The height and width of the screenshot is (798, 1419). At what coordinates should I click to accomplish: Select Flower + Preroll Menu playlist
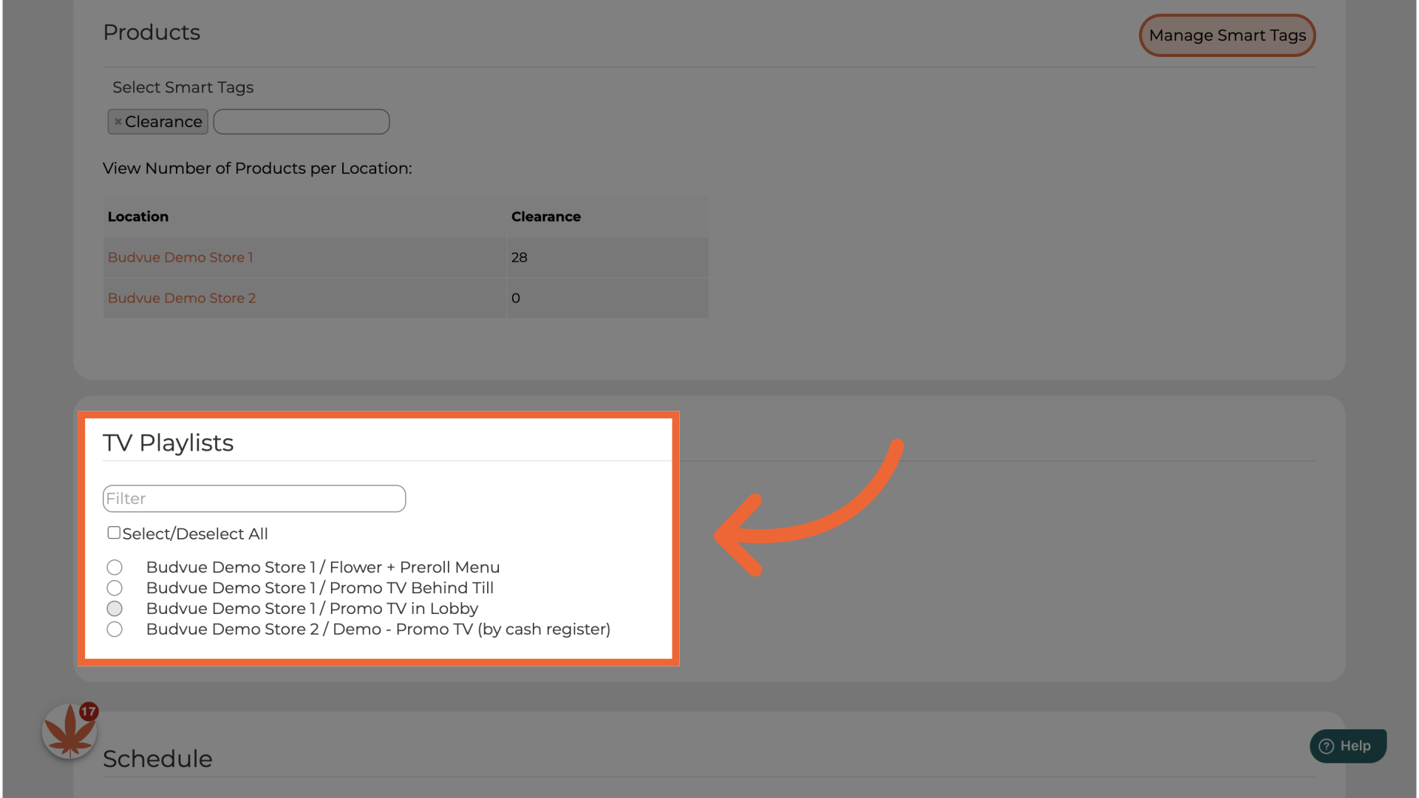tap(115, 567)
